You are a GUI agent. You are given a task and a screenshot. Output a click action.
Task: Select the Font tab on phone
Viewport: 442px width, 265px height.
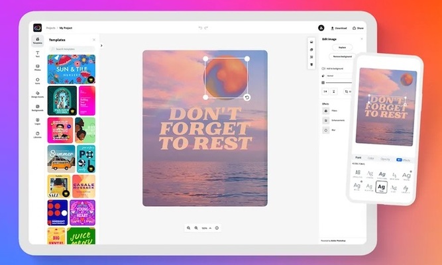359,158
